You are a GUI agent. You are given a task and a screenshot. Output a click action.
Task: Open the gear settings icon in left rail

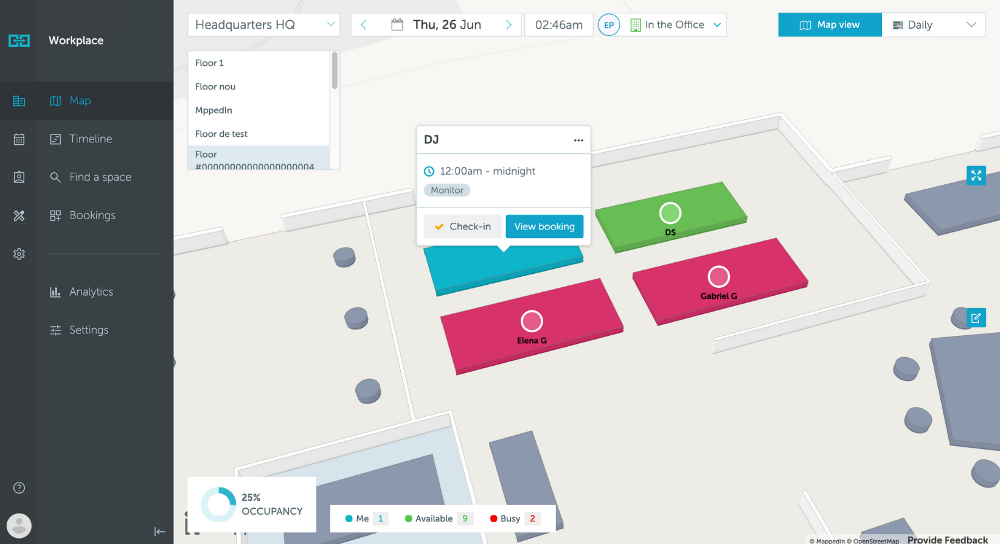pyautogui.click(x=19, y=254)
